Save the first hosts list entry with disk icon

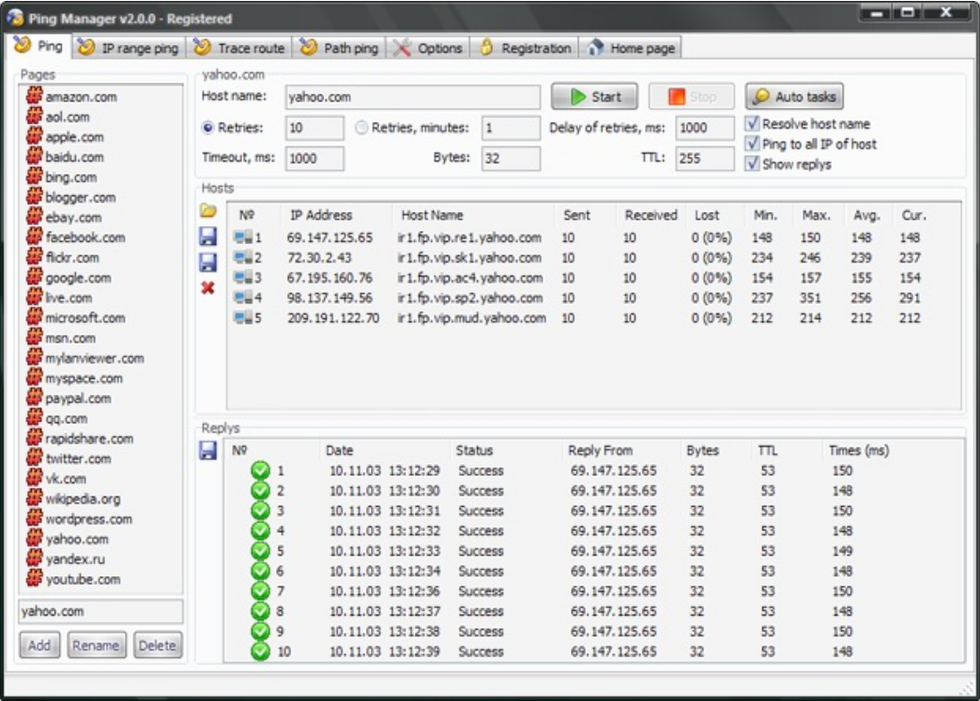pos(208,238)
